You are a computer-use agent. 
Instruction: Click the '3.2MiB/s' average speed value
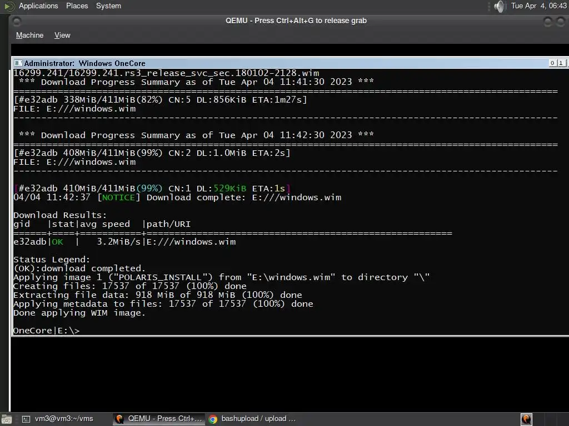tap(119, 242)
